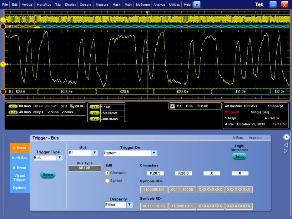
Task: Select the B1 bus handle beside decoded waveform
Action: pyautogui.click(x=3, y=92)
